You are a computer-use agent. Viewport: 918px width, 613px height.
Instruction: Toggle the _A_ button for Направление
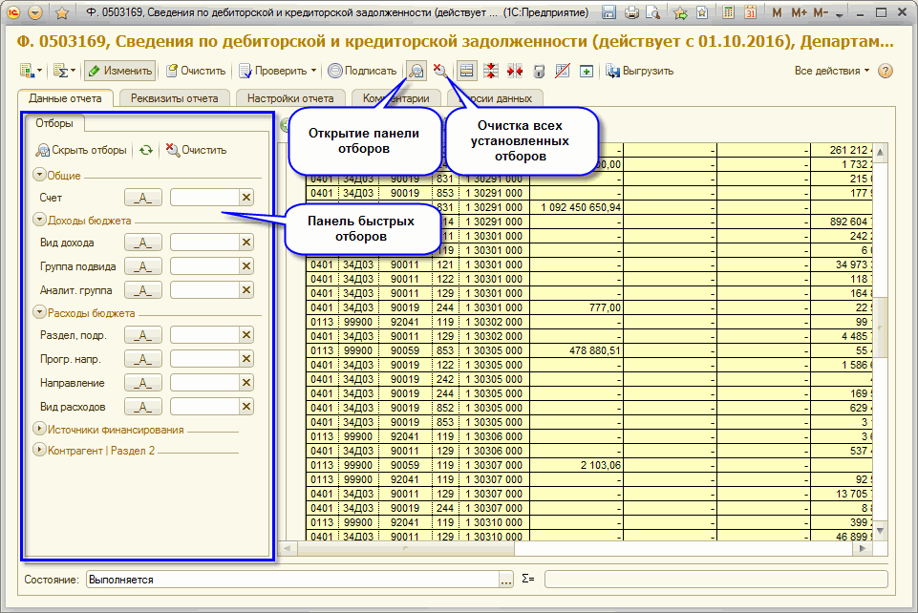click(143, 383)
